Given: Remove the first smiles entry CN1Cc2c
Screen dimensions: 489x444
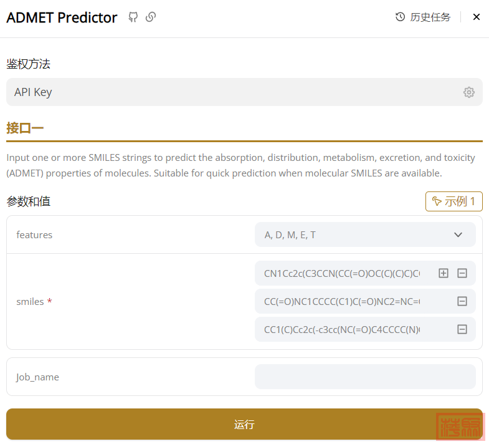Looking at the screenshot, I should [462, 273].
